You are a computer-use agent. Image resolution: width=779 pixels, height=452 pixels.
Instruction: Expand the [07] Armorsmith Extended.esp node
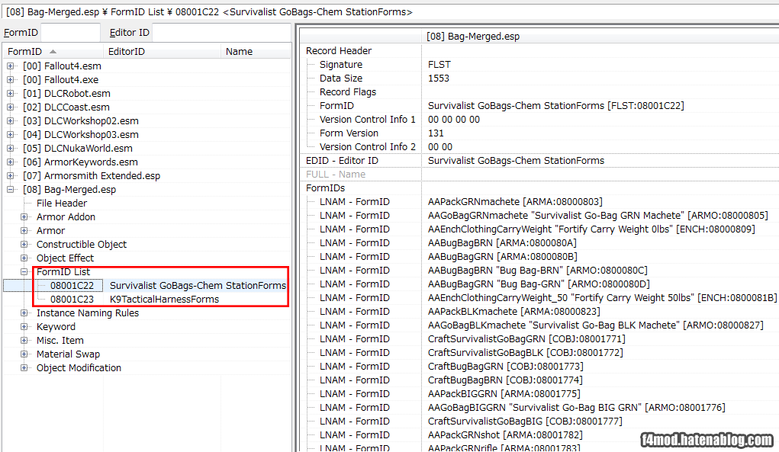(x=11, y=175)
